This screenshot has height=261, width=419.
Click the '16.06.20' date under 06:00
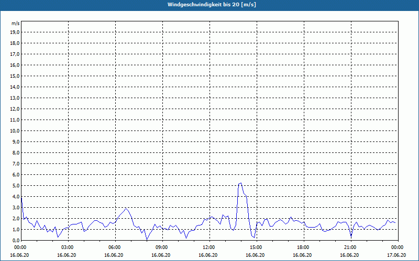[x=114, y=255]
